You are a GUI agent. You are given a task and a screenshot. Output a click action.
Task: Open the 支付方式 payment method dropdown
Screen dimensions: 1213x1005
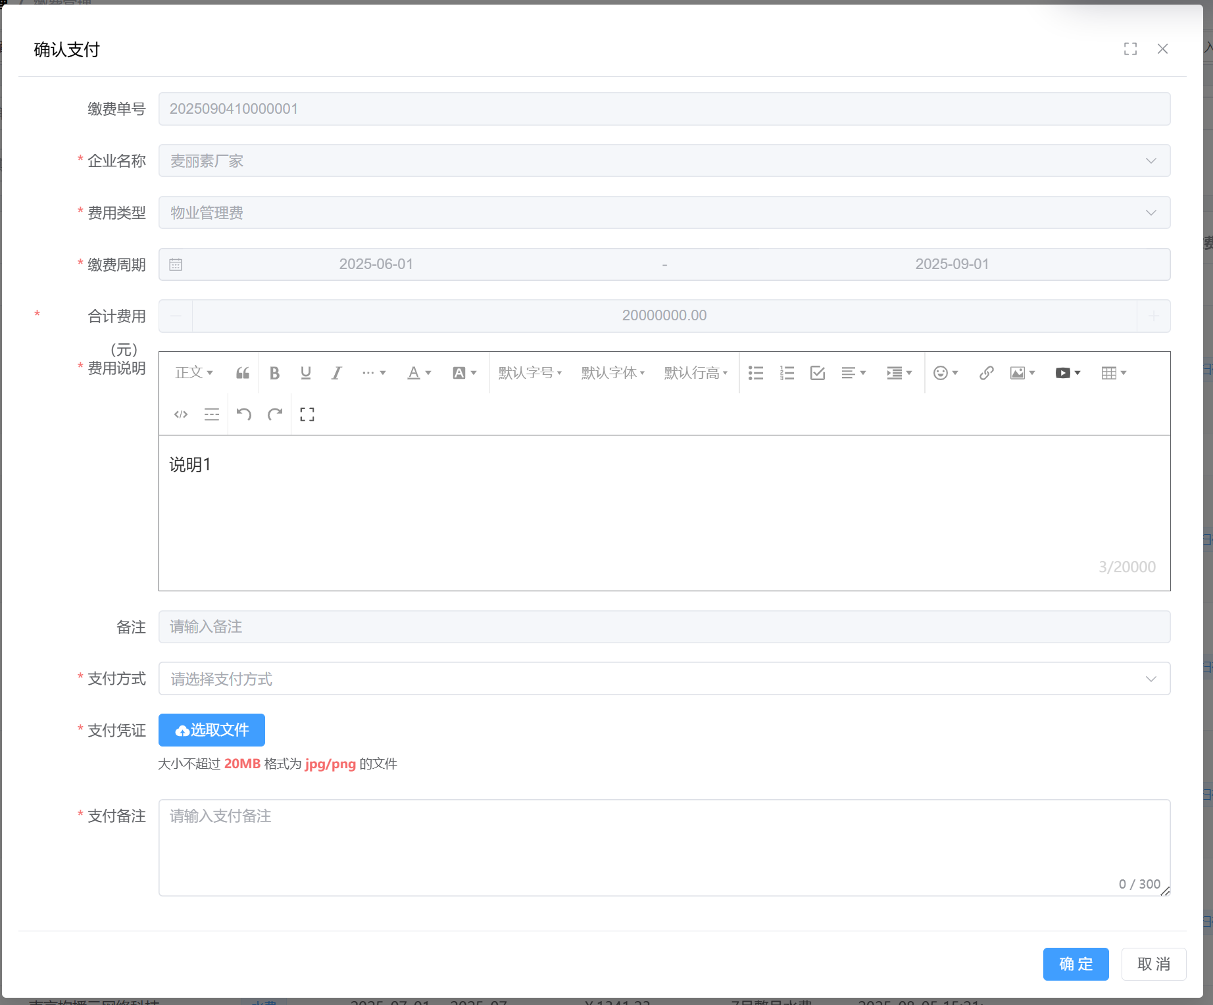[664, 679]
